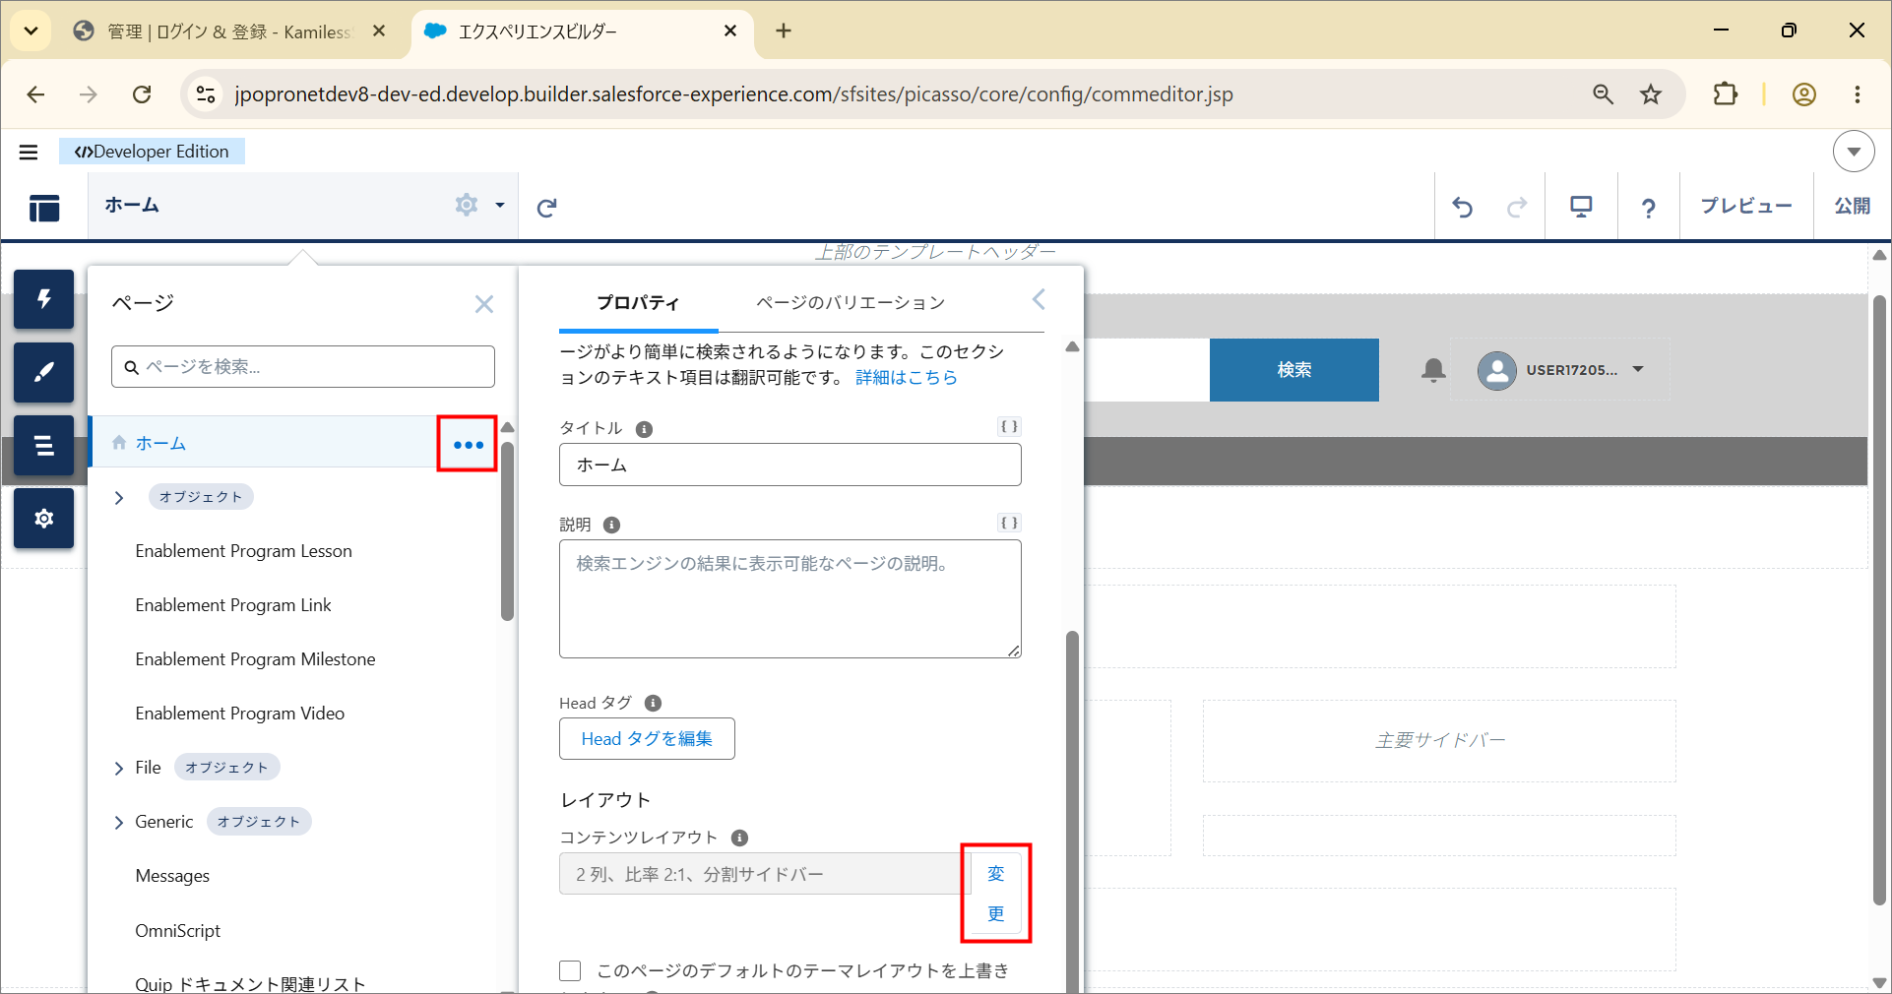Expand the Generic object tree node
Viewport: 1892px width, 994px height.
(119, 823)
